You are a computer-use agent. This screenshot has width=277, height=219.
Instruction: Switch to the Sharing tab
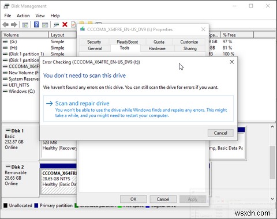(190, 48)
